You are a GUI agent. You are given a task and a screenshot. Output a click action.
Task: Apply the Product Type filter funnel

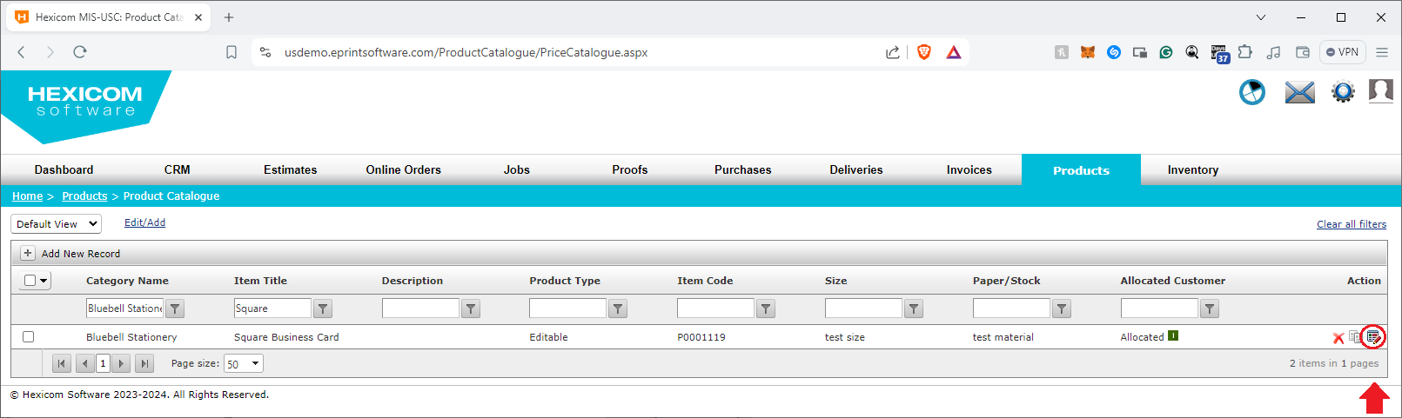click(618, 309)
